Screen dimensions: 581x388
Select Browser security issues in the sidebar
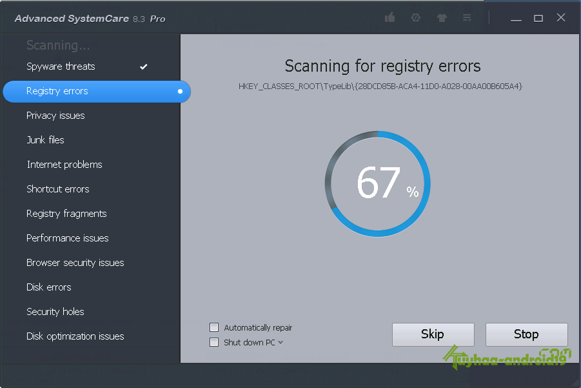coord(75,263)
